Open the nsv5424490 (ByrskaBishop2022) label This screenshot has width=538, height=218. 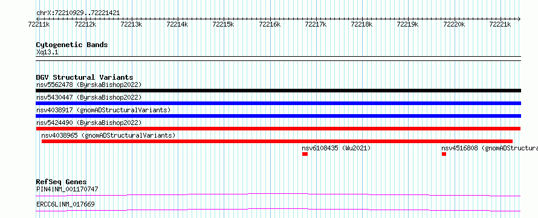tap(89, 123)
